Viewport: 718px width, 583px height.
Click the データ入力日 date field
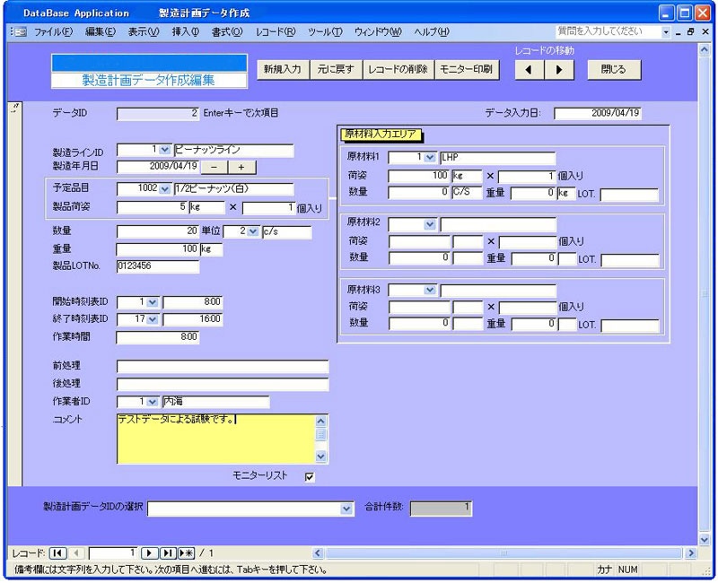click(x=598, y=114)
